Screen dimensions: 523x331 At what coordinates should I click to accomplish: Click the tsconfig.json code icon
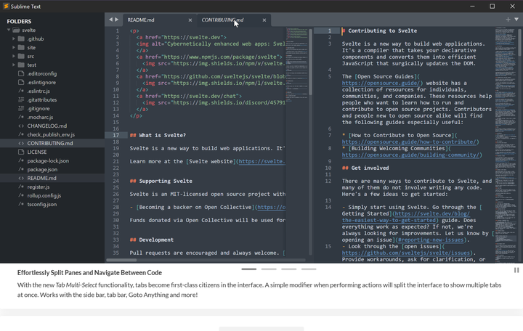point(21,204)
